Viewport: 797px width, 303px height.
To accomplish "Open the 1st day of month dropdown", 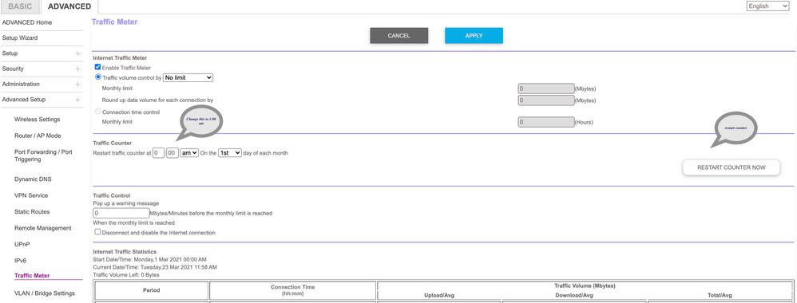I will [230, 153].
